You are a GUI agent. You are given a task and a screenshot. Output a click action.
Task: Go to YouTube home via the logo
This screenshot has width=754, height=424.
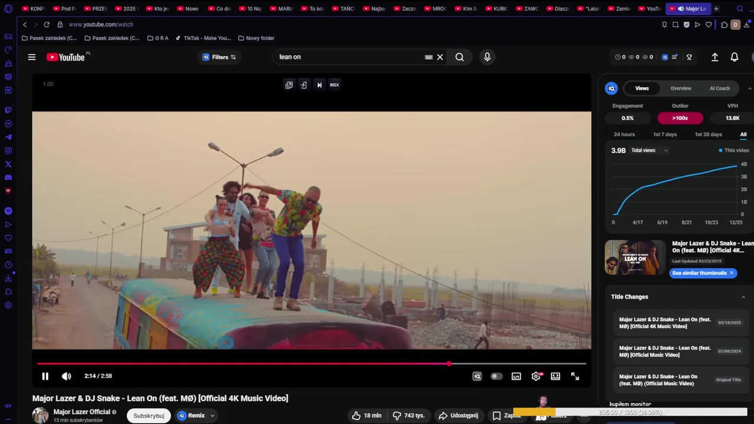coord(65,57)
